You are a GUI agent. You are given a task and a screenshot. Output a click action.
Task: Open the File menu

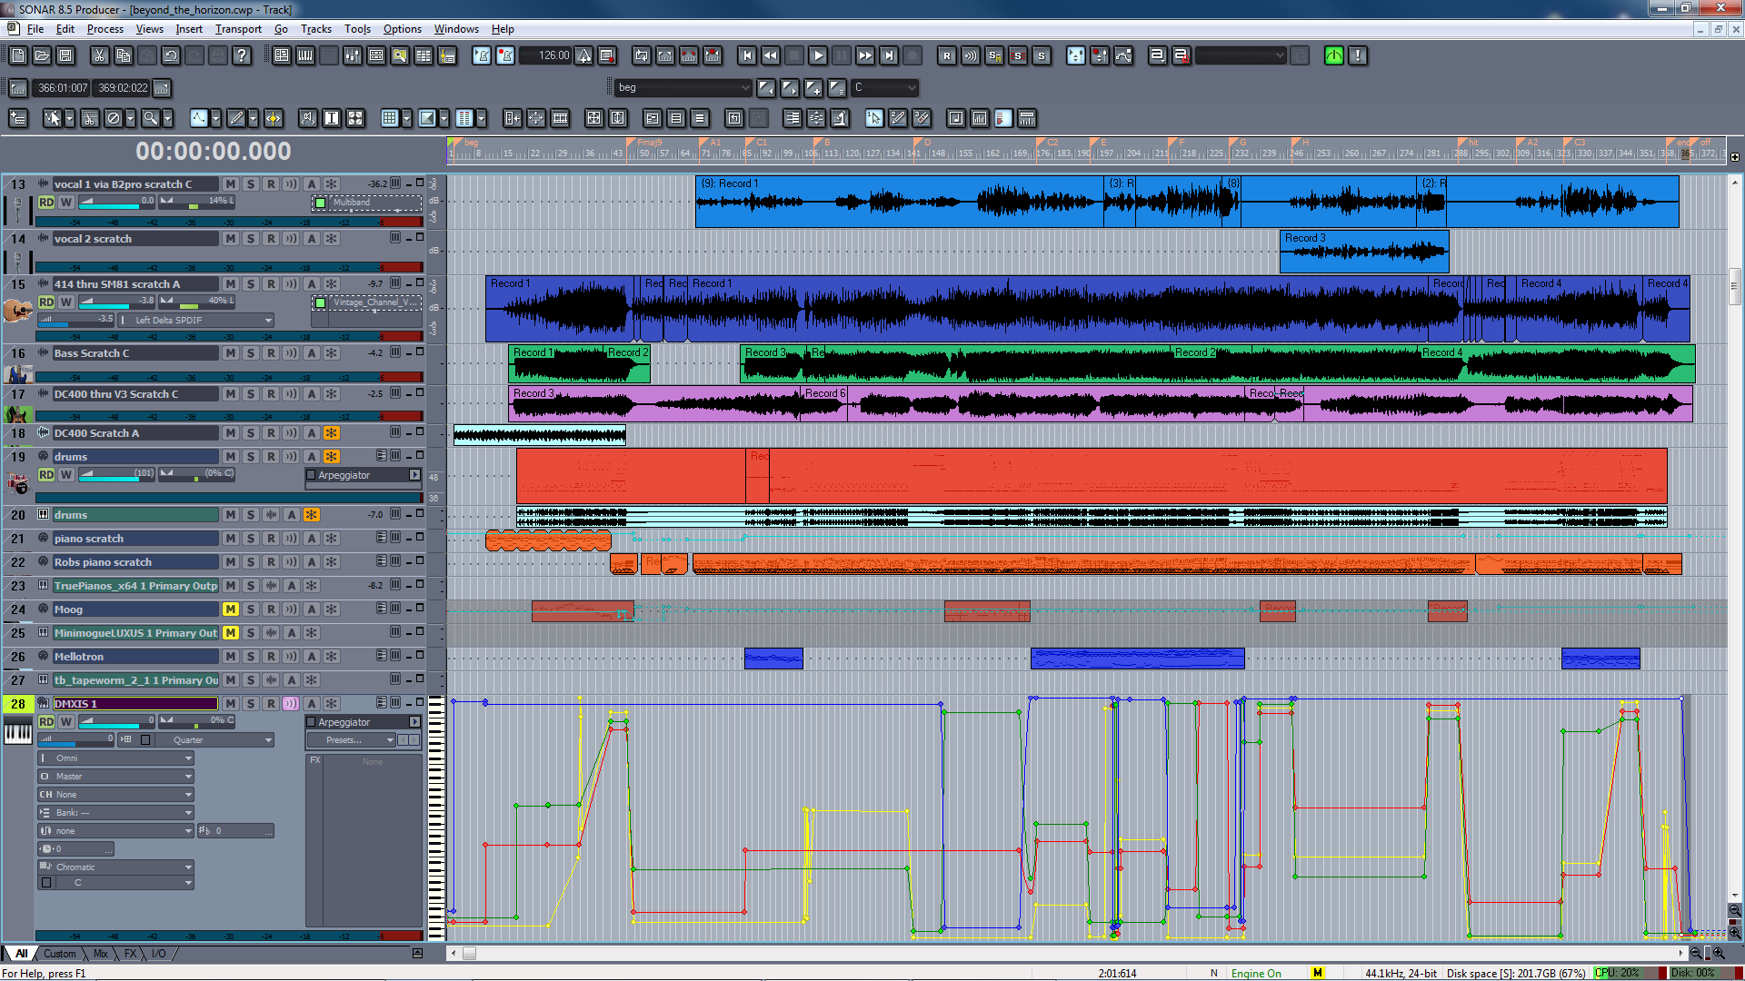tap(35, 29)
